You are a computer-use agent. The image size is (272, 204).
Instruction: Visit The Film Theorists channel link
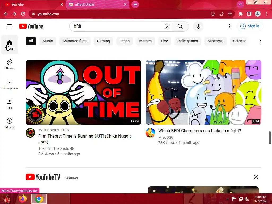53,148
